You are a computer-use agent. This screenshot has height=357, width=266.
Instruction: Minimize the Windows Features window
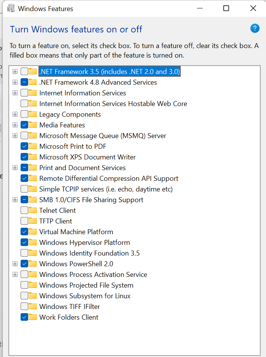pyautogui.click(x=200, y=8)
